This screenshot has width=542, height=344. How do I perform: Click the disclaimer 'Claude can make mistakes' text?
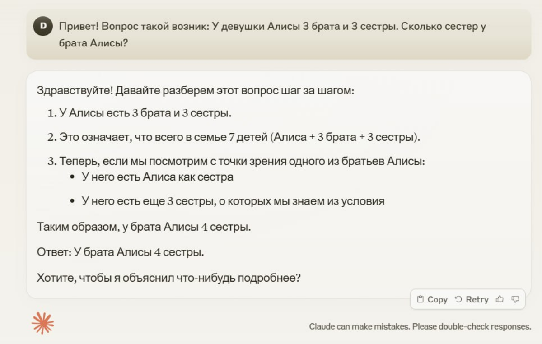point(420,326)
